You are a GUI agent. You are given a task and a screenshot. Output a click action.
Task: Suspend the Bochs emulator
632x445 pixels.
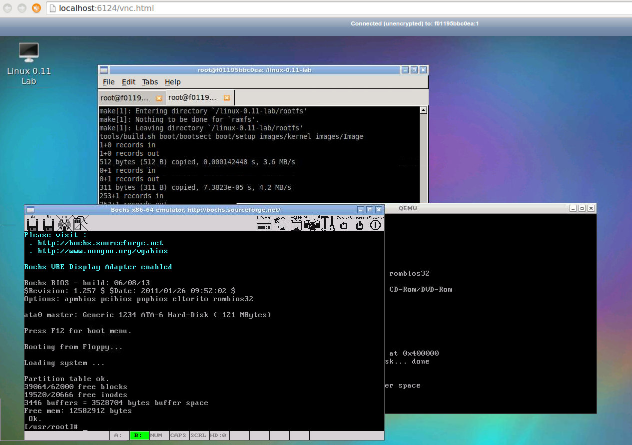click(359, 226)
